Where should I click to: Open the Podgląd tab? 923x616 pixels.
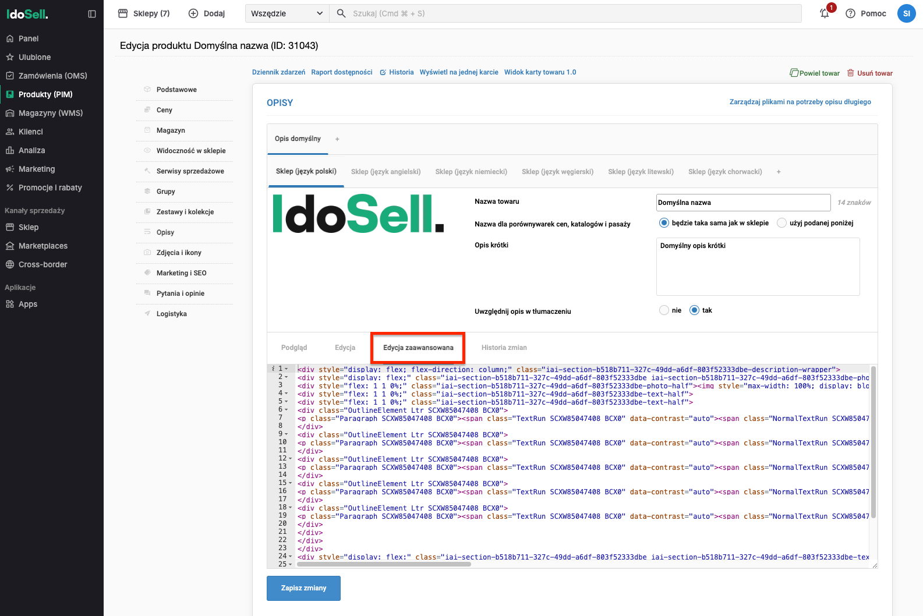point(294,348)
